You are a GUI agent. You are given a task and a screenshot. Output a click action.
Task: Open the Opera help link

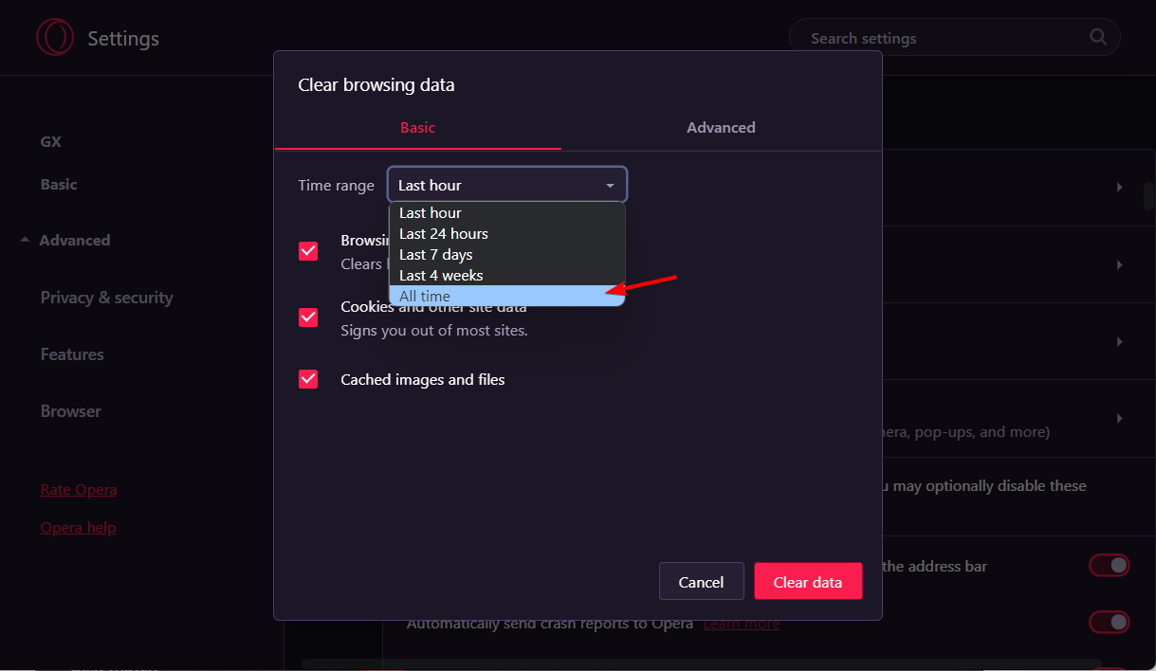[x=78, y=528]
